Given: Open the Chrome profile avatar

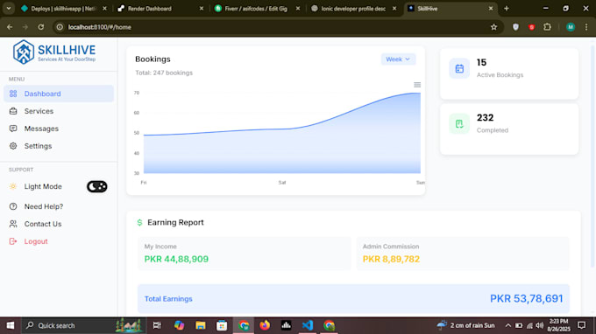Looking at the screenshot, I should (x=571, y=27).
